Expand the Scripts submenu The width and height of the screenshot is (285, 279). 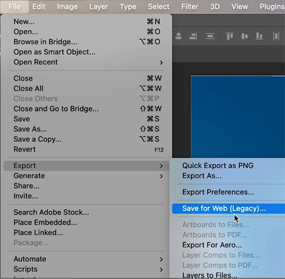pyautogui.click(x=86, y=269)
